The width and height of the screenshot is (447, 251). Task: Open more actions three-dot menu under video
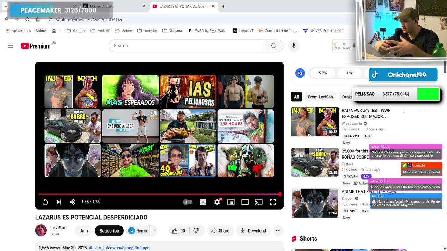click(278, 231)
